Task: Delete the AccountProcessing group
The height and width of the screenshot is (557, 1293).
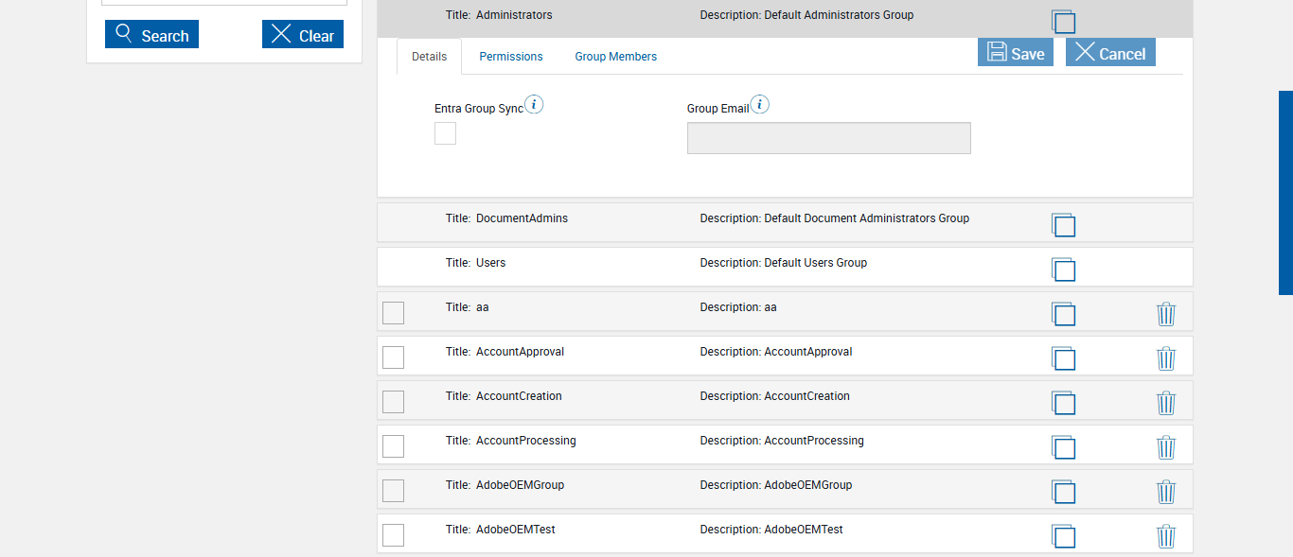Action: 1166,447
